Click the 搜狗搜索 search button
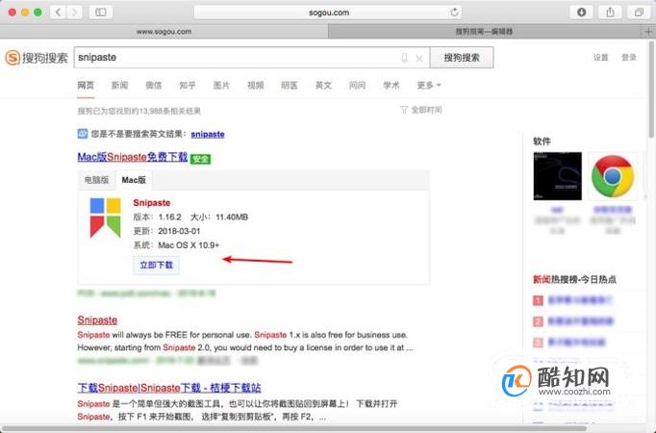The width and height of the screenshot is (656, 433). pyautogui.click(x=462, y=58)
